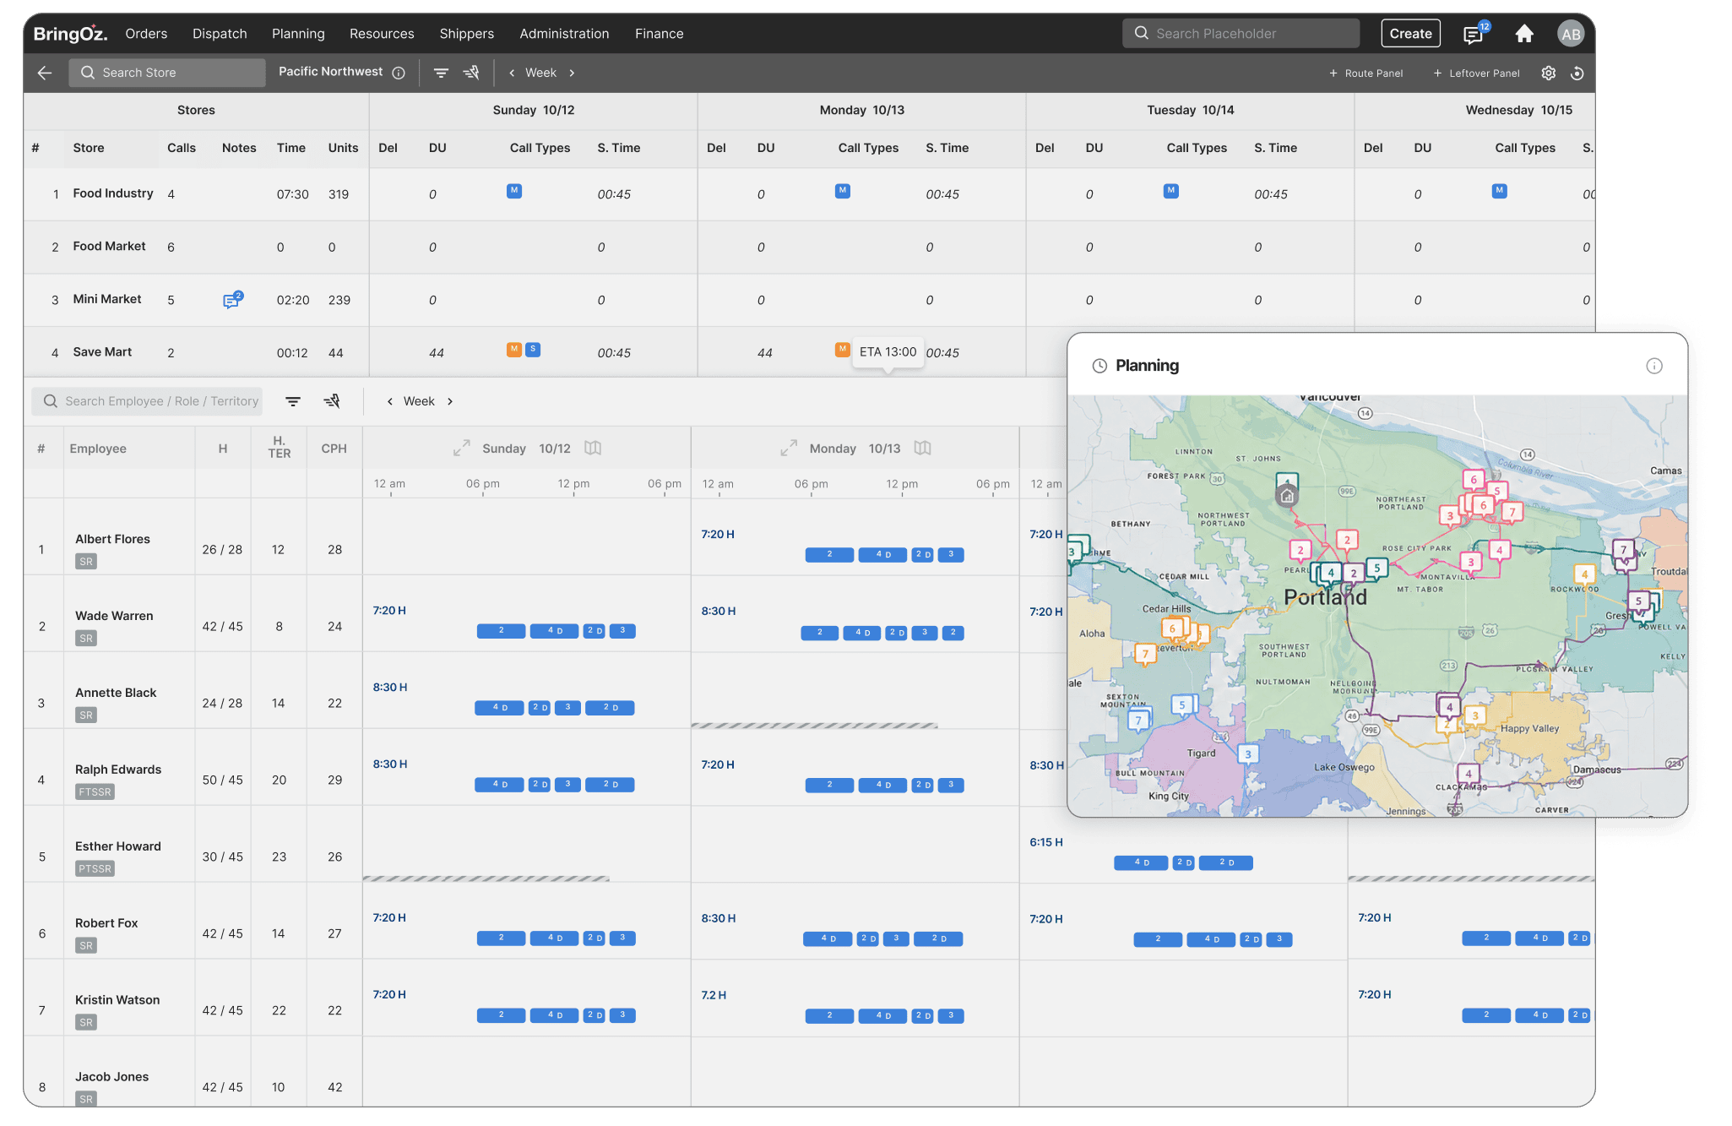
Task: Click the store sort icon beside filter
Action: (x=471, y=73)
